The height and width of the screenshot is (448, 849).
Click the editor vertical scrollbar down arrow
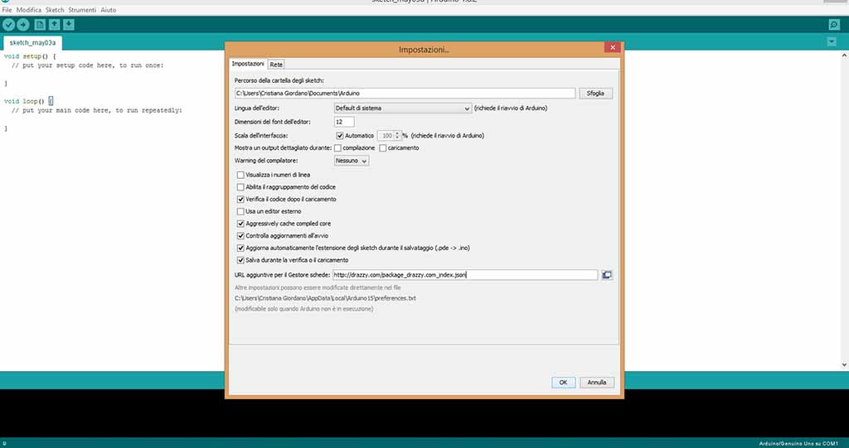844,365
